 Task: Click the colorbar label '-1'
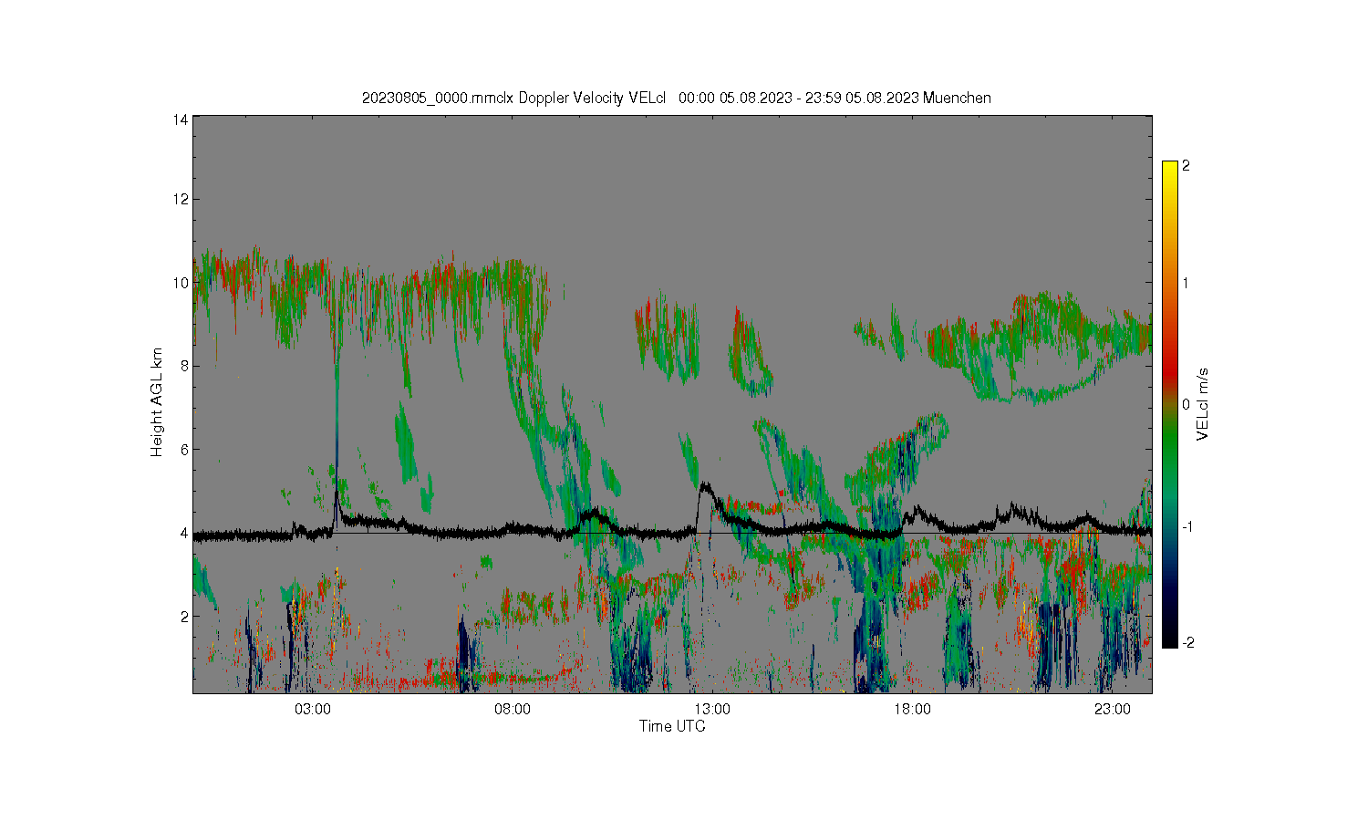pos(1187,527)
